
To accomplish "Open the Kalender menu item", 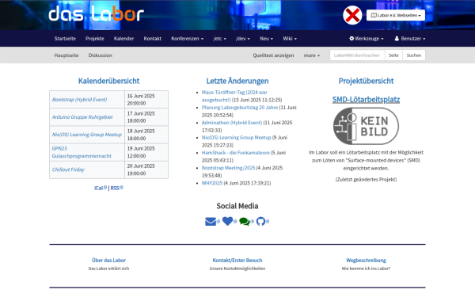I will click(124, 39).
